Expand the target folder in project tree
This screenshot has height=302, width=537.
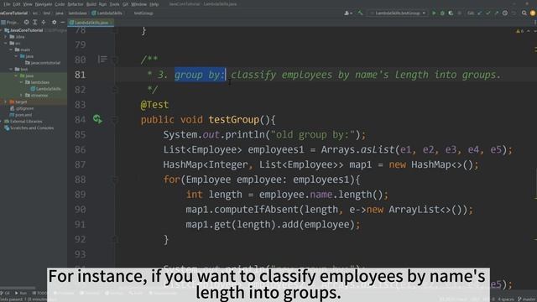(x=6, y=102)
